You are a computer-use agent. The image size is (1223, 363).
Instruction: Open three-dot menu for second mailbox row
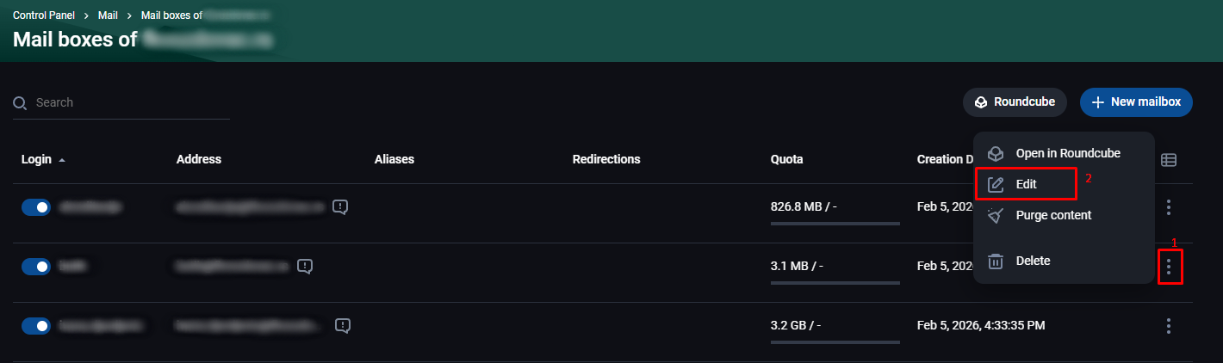[1169, 267]
